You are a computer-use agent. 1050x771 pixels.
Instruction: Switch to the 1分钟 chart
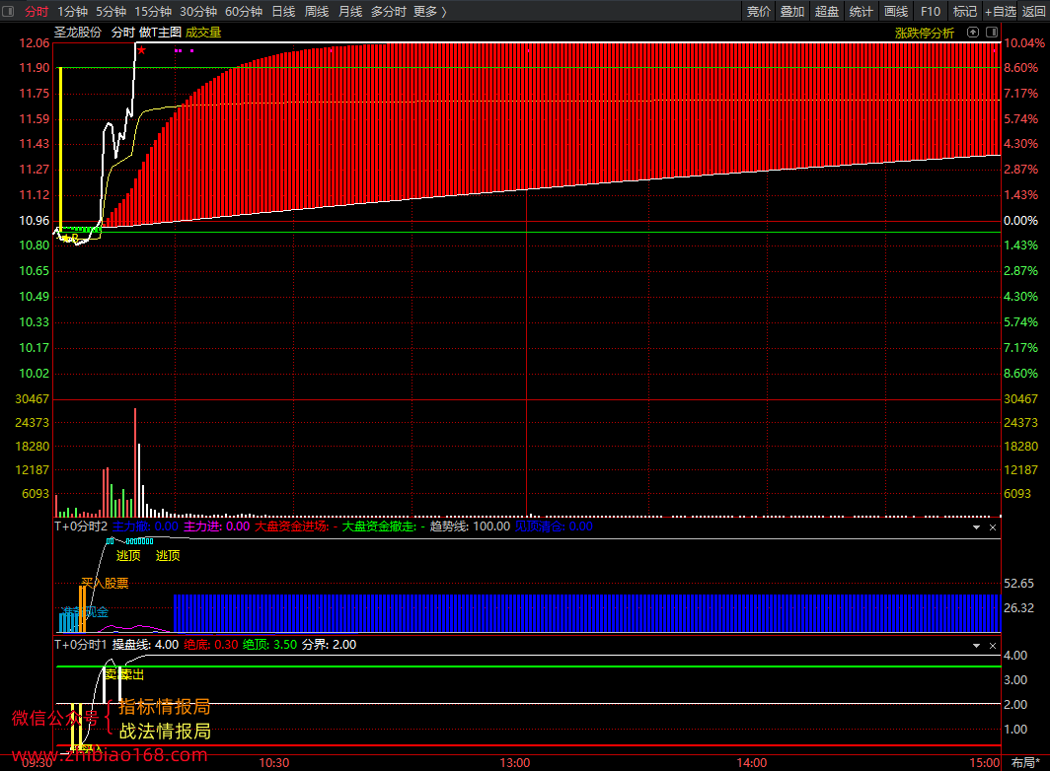pyautogui.click(x=72, y=12)
